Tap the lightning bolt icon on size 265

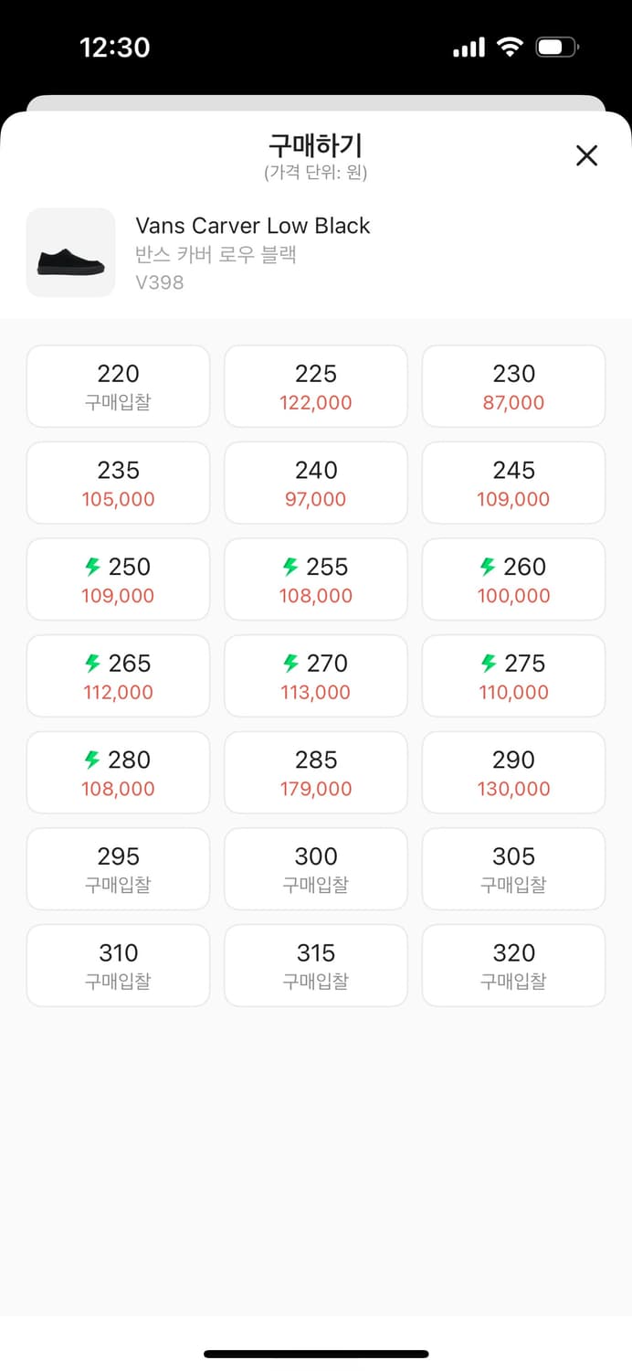click(92, 664)
